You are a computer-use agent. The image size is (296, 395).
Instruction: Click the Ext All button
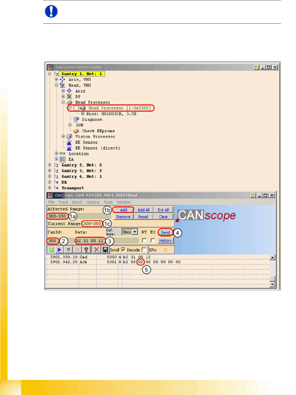[163, 210]
